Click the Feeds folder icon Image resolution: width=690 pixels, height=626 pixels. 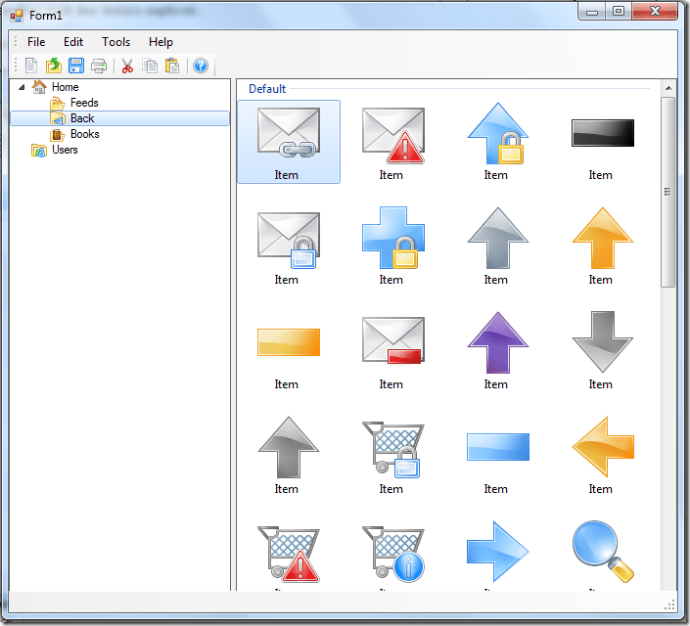pos(58,104)
